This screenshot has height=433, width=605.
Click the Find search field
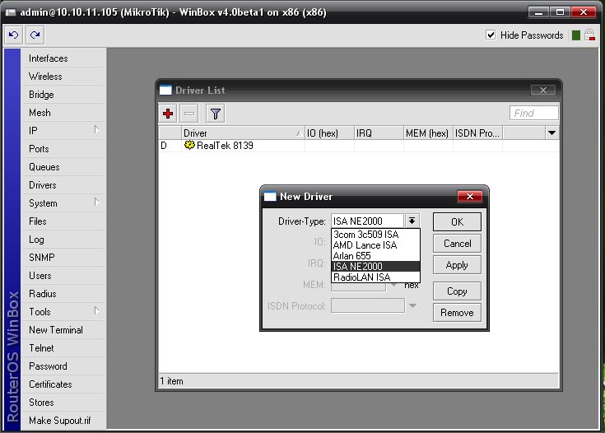point(533,113)
